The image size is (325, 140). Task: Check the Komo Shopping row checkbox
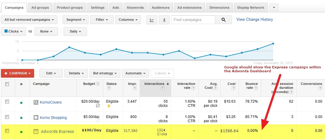[x=7, y=117]
